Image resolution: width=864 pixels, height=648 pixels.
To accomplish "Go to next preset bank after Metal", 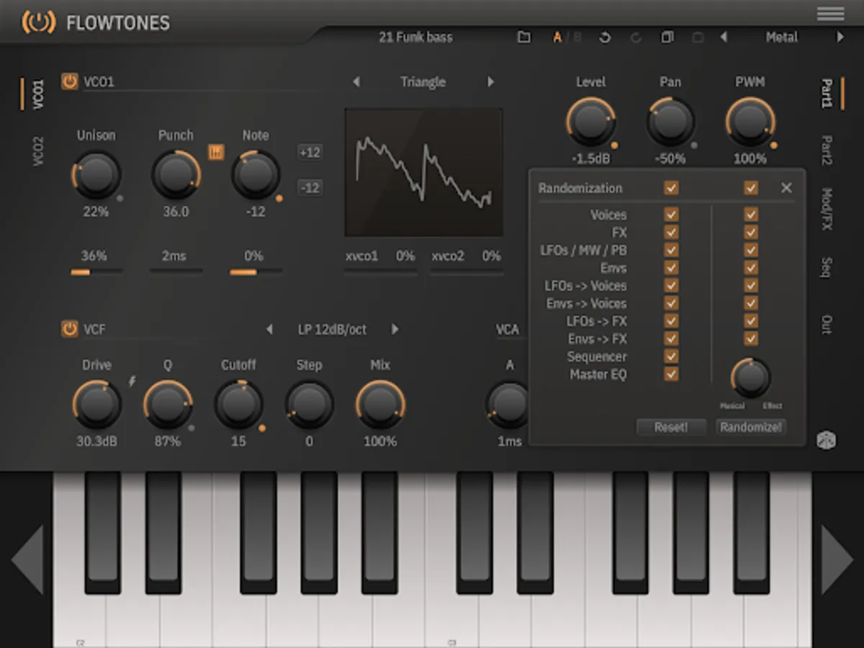I will pyautogui.click(x=840, y=37).
